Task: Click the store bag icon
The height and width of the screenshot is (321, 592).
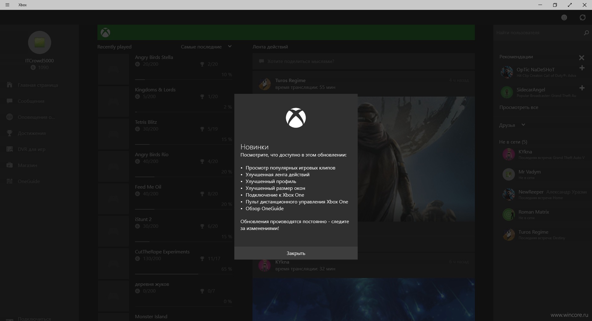Action: [10, 165]
